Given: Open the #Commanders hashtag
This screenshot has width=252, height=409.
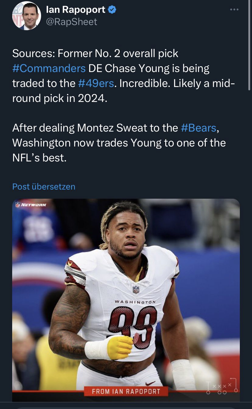Looking at the screenshot, I should [49, 68].
